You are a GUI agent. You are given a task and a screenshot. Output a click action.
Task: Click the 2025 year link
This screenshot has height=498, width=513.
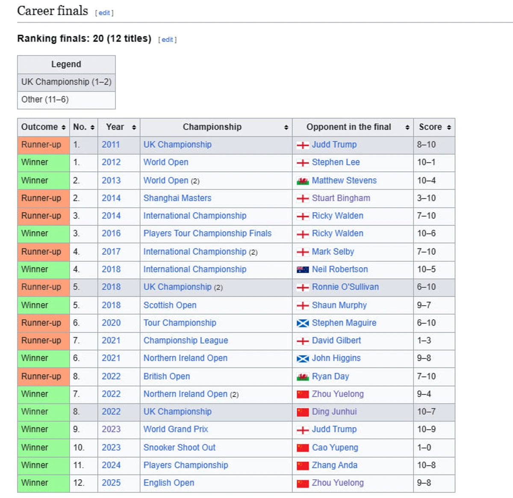pyautogui.click(x=111, y=483)
